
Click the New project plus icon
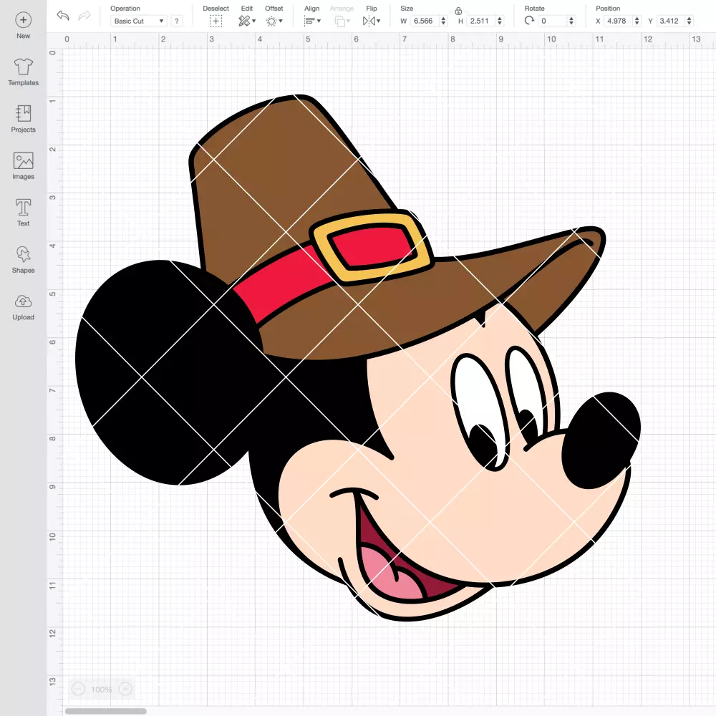click(24, 20)
